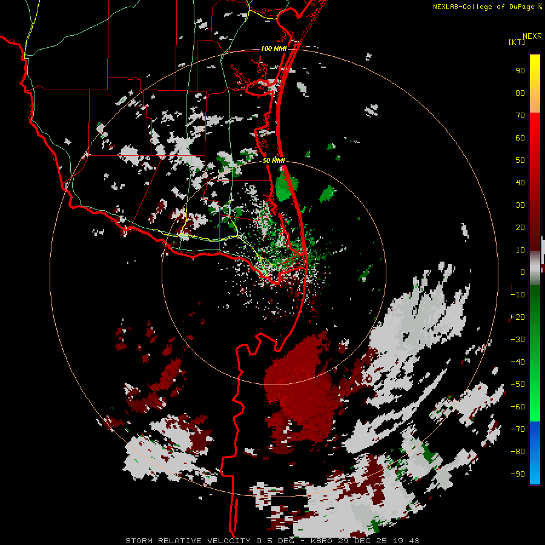This screenshot has height=545, width=545.
Task: Click the 80 value on the velocity scale
Action: [520, 93]
